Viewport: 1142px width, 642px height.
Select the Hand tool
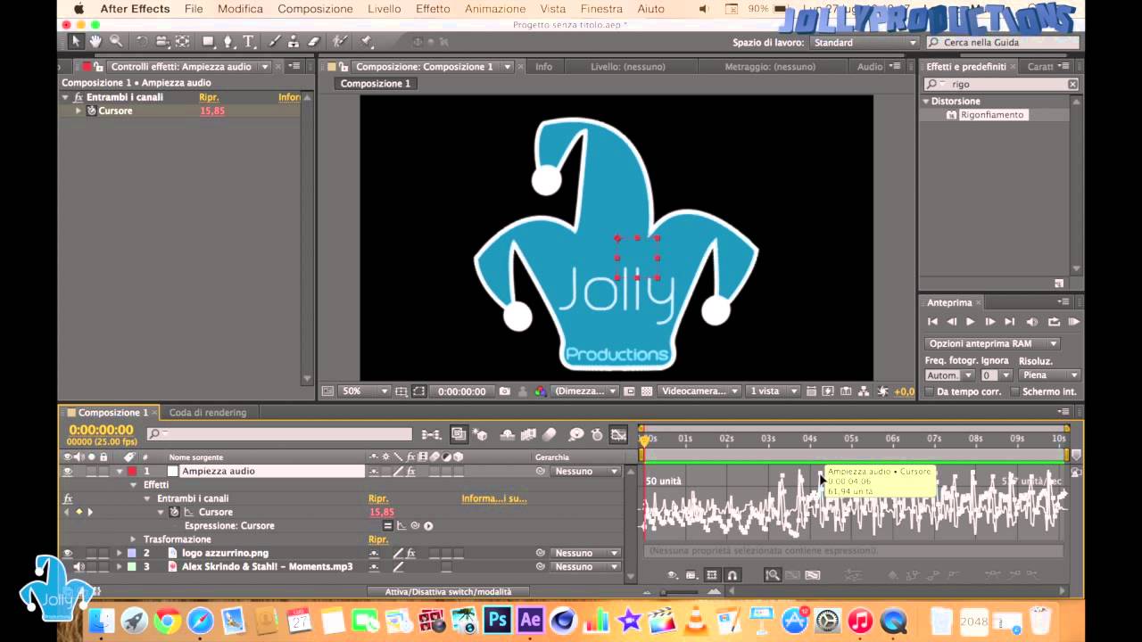click(x=95, y=41)
